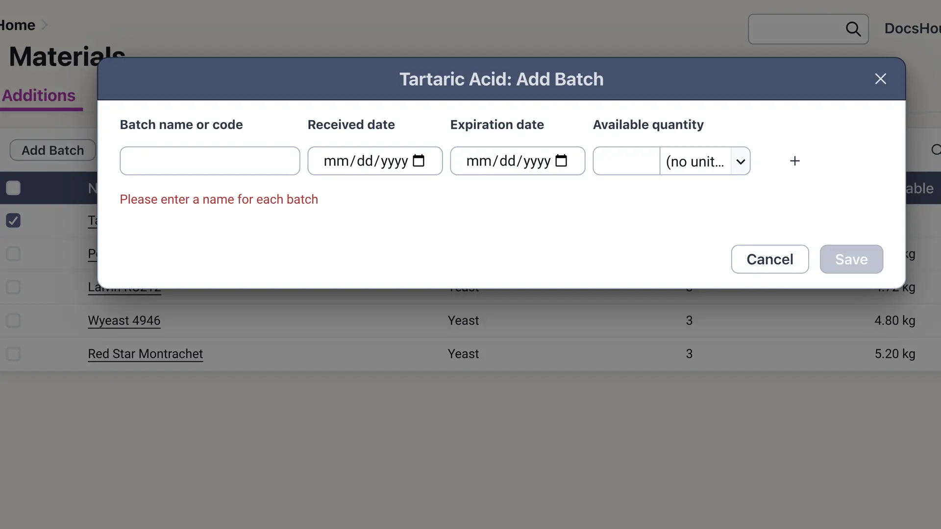The height and width of the screenshot is (529, 941).
Task: Open the Received date calendar picker
Action: (419, 161)
